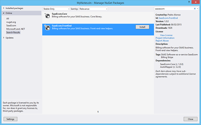The height and width of the screenshot is (125, 201).
Task: Click the 'Version: 1.0.0' text
Action: (x=162, y=21)
